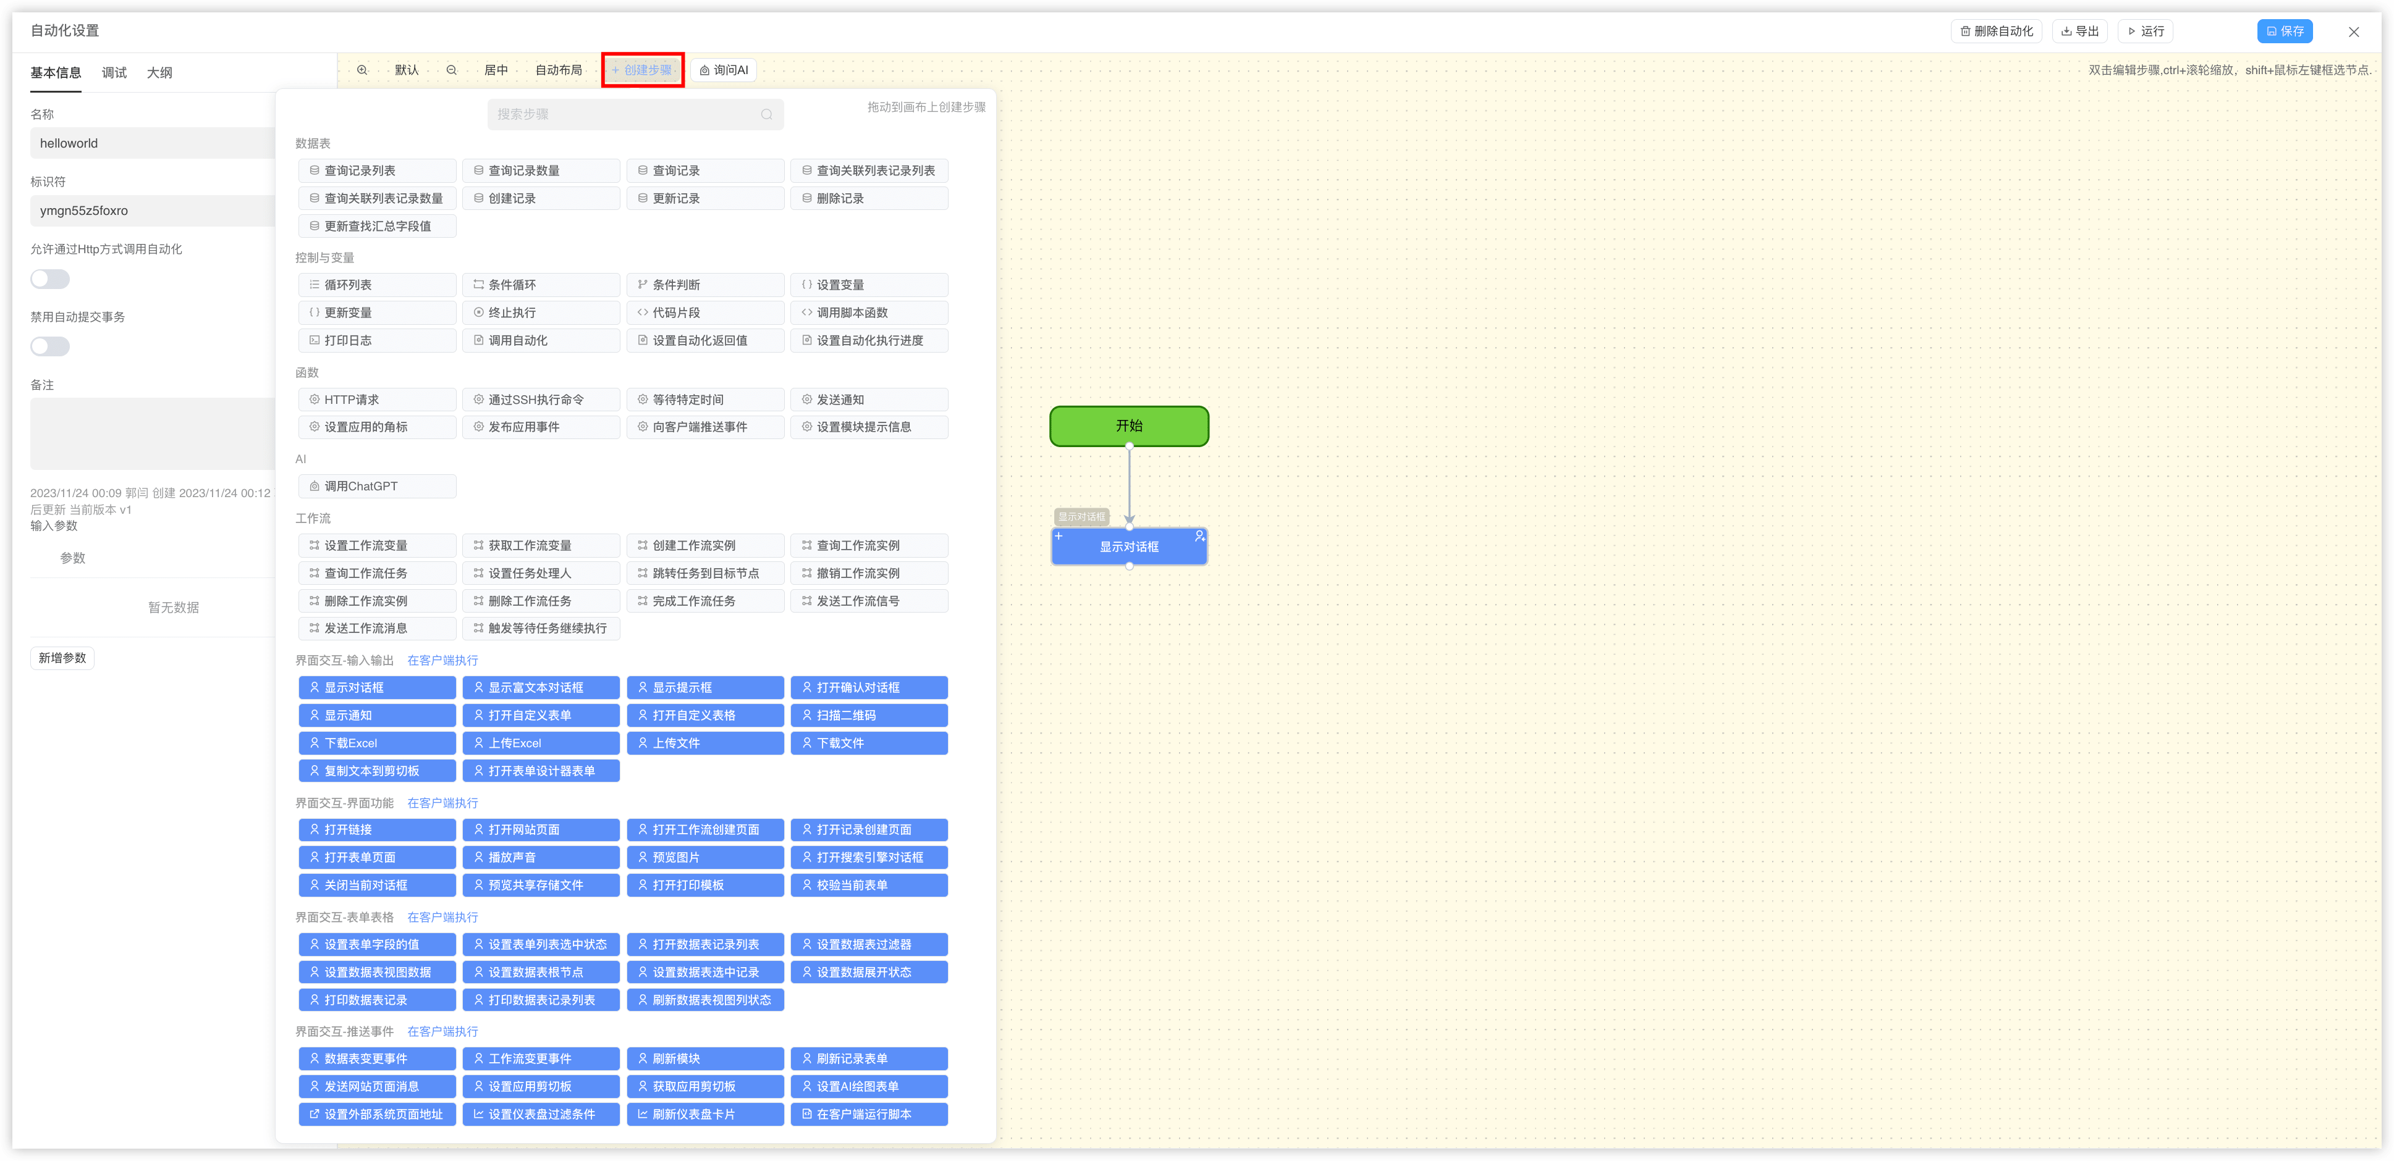
Task: Click the zoom in magnifier icon
Action: (x=363, y=70)
